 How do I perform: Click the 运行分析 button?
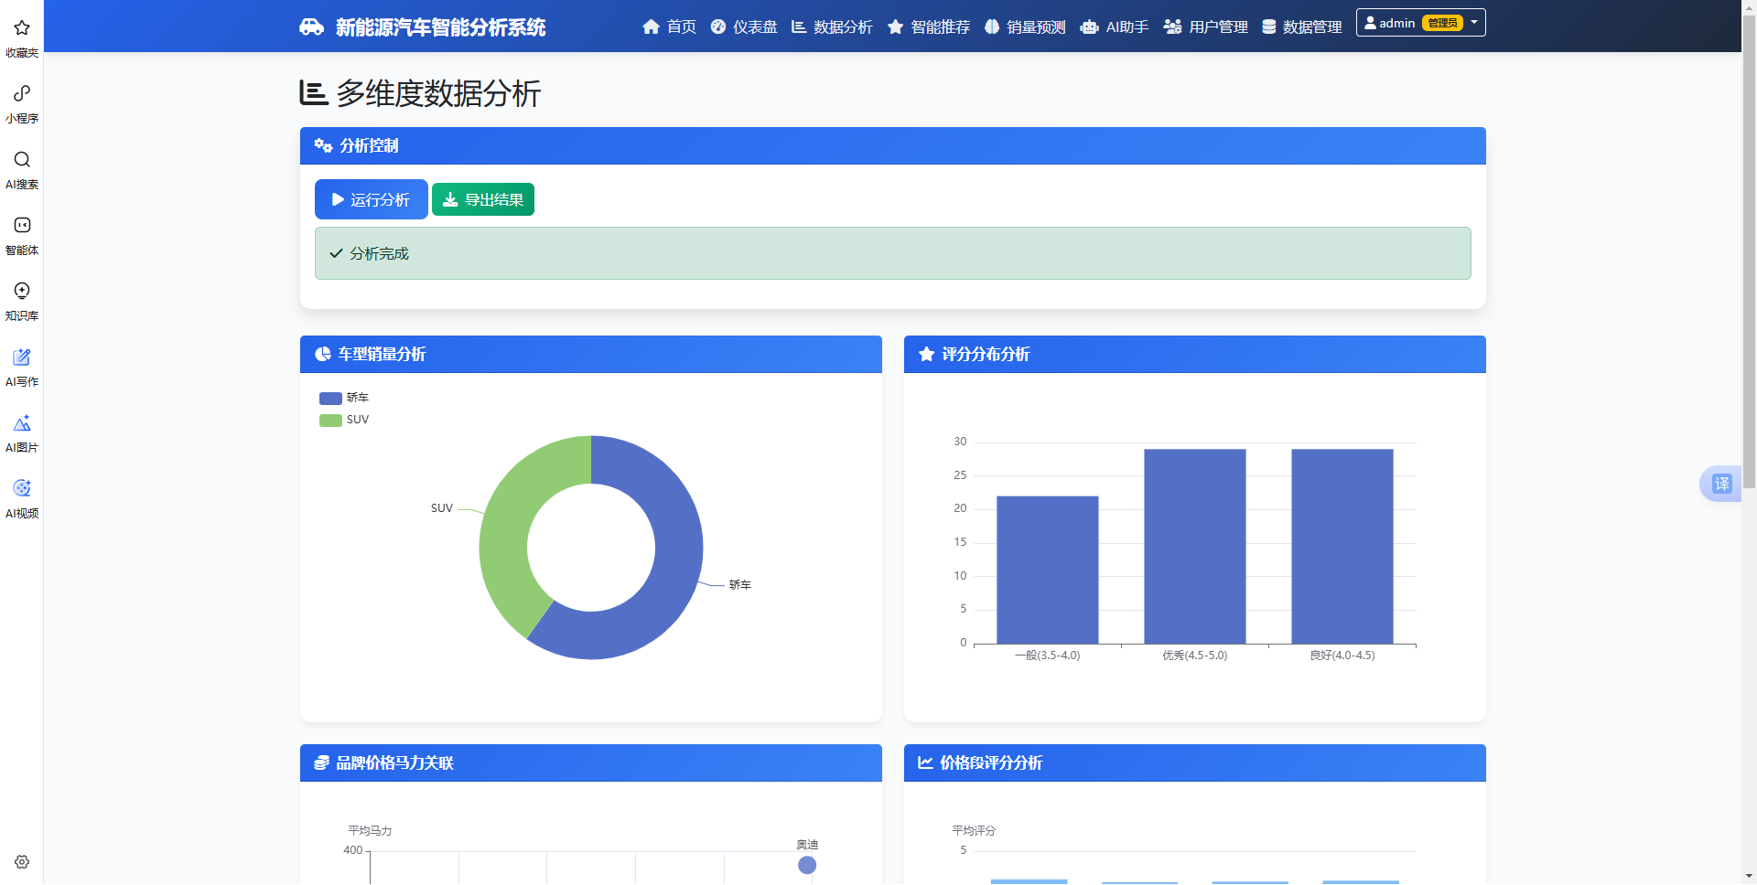[x=371, y=199]
